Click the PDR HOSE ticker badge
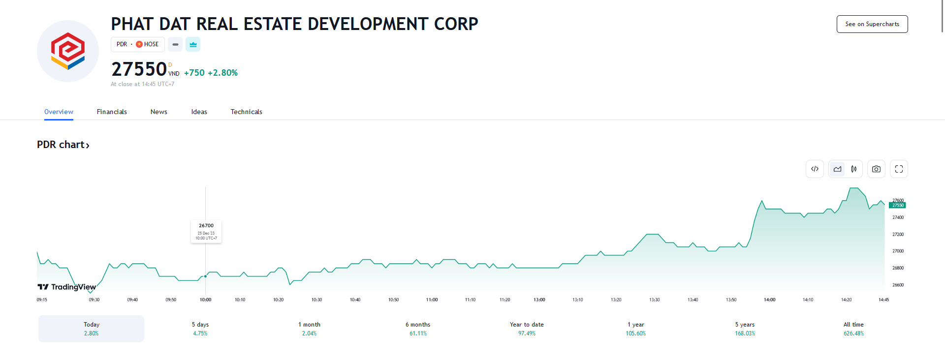The image size is (945, 360). (137, 44)
